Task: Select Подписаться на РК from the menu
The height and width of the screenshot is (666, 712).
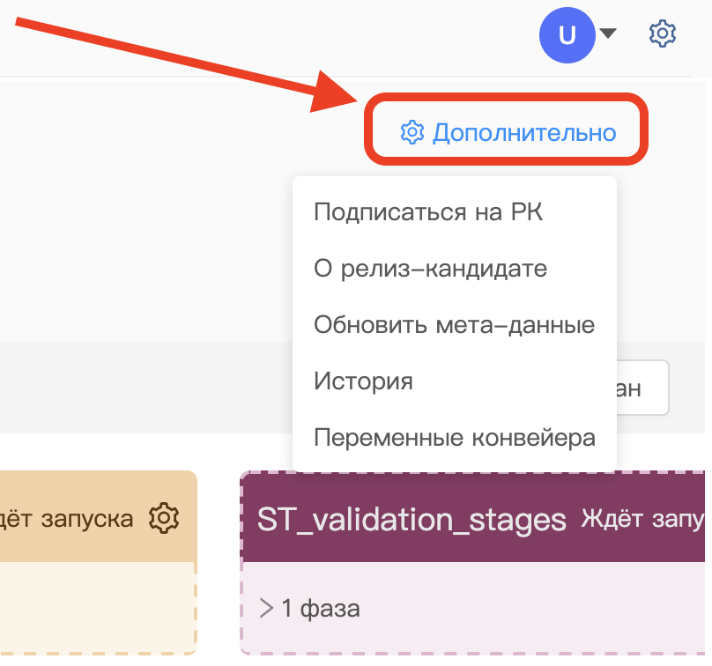Action: [x=428, y=212]
